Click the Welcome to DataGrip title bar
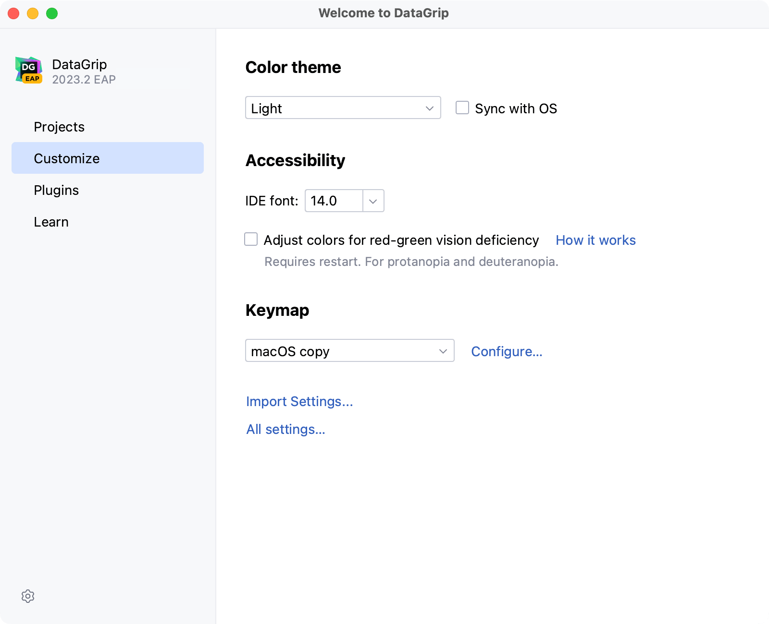This screenshot has height=624, width=769. (x=384, y=13)
